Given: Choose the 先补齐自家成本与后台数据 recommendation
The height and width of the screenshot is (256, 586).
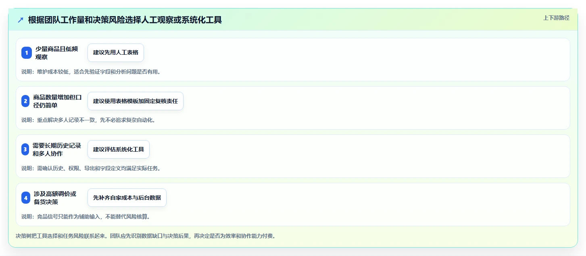Looking at the screenshot, I should coord(127,198).
